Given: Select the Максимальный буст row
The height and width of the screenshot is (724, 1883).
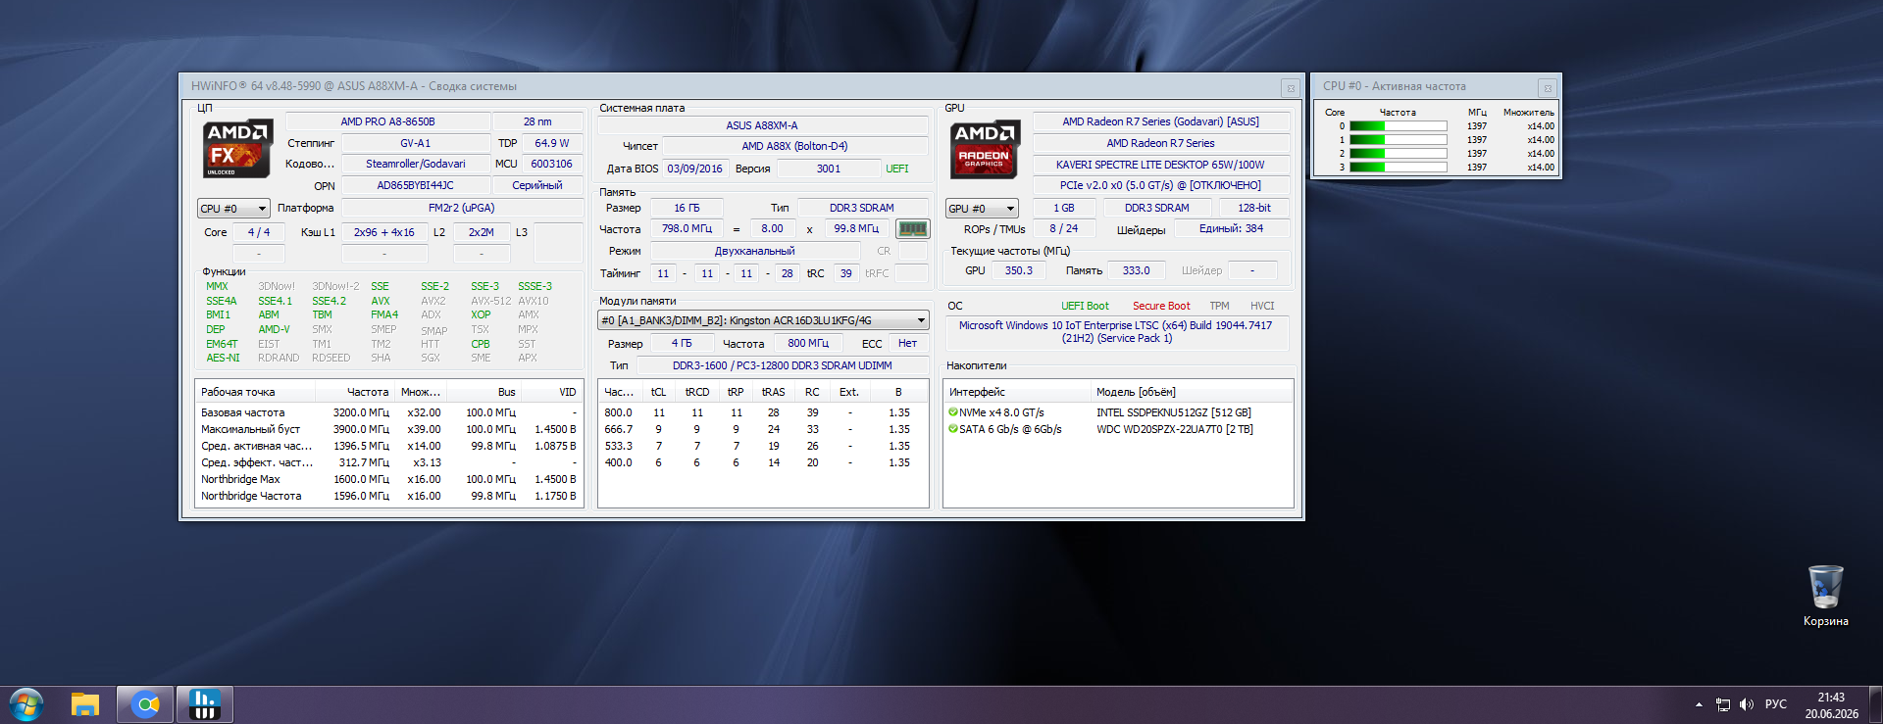Looking at the screenshot, I should click(x=389, y=429).
